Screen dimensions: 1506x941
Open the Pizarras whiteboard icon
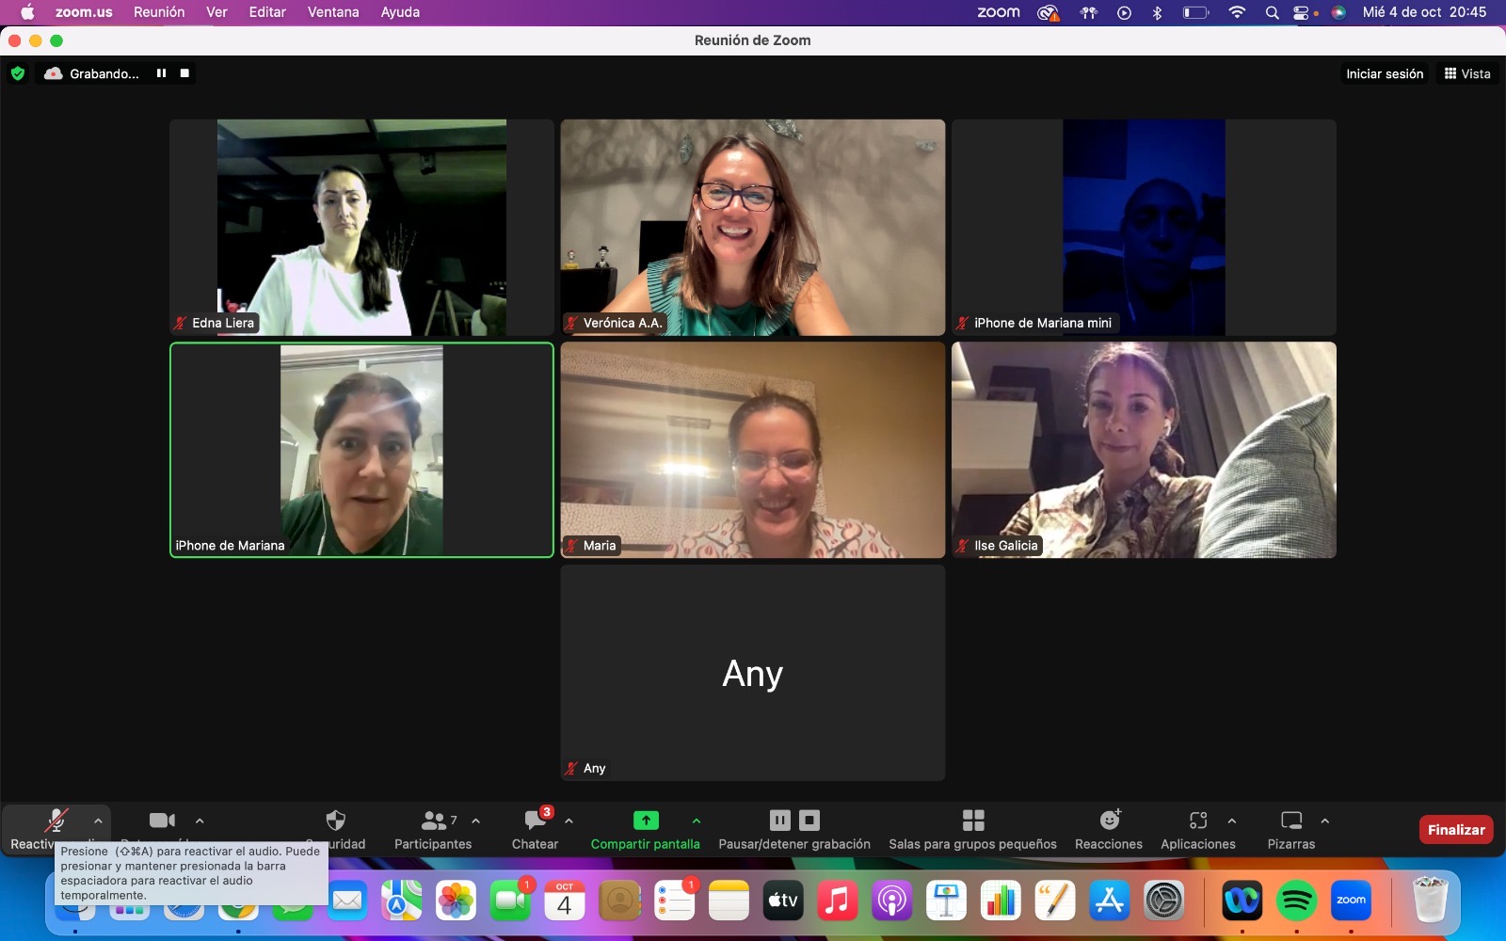coord(1291,821)
